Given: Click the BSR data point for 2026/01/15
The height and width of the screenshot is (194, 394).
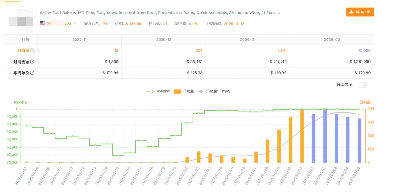Looking at the screenshot, I should (118, 155).
